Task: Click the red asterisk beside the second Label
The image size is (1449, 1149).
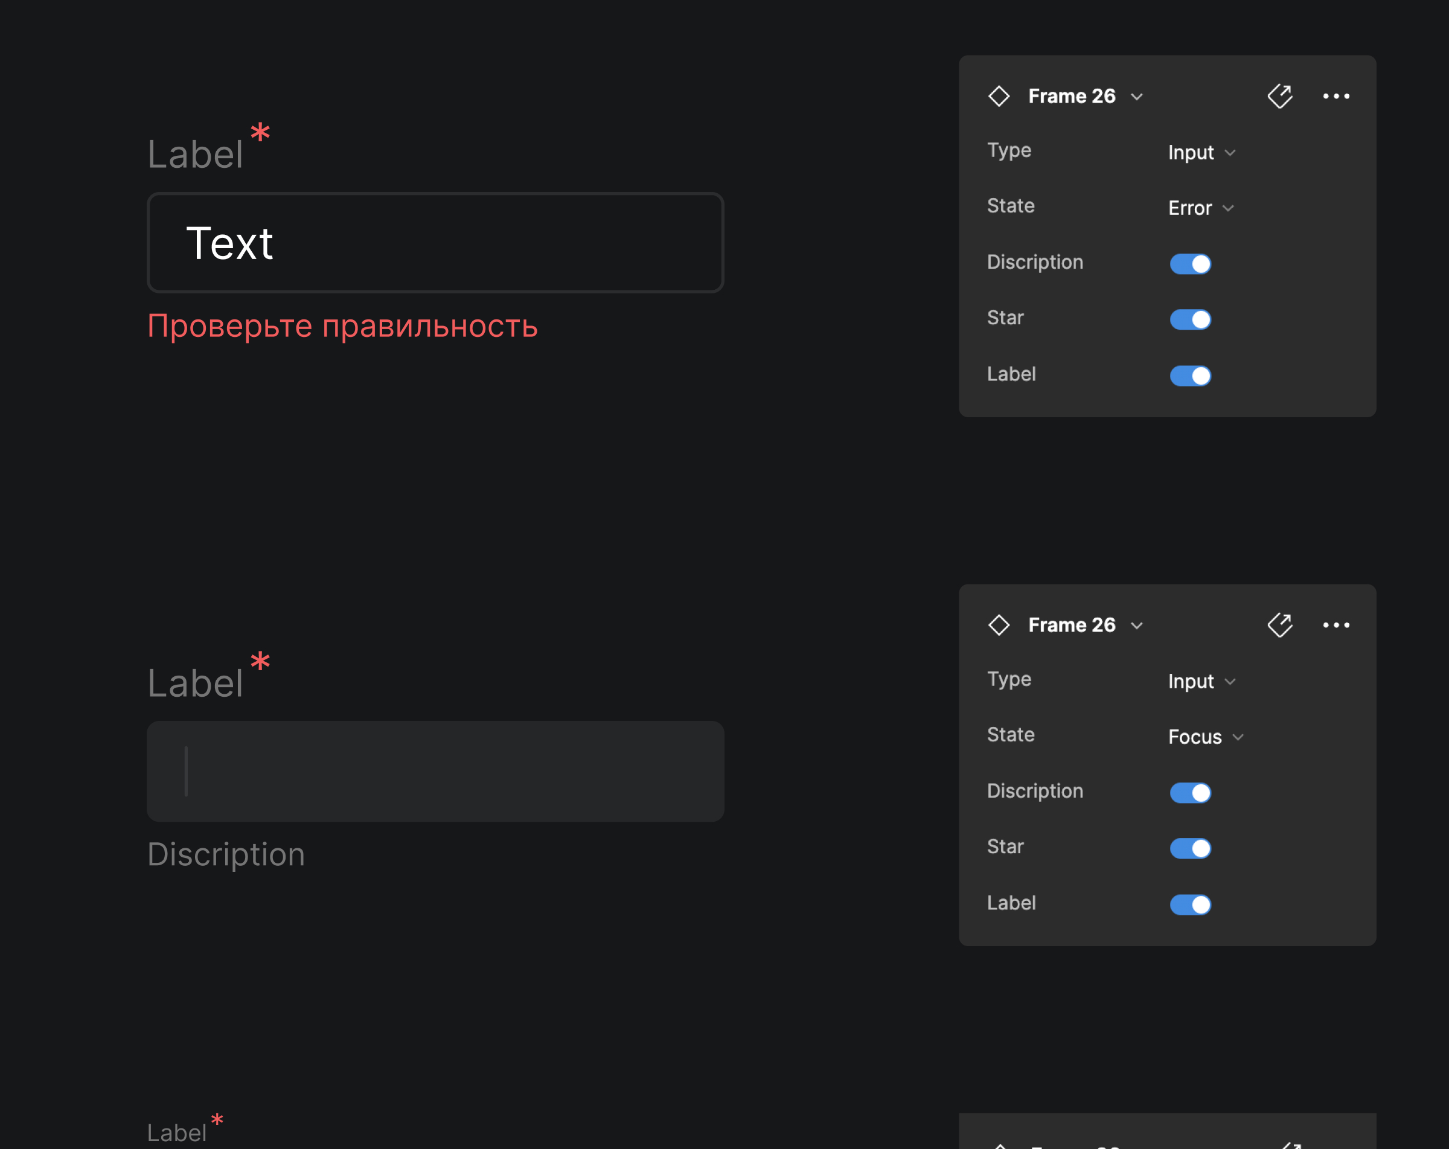Action: [260, 661]
